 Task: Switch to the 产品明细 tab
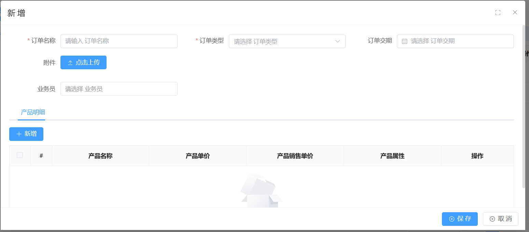[x=33, y=112]
